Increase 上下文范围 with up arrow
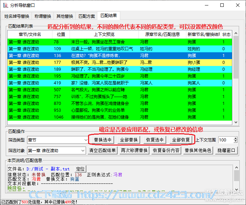 235,138
